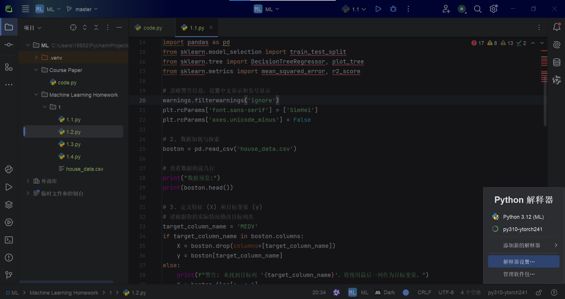Open the Database tool window
Viewport: 565px width, 299px height.
pos(556,62)
